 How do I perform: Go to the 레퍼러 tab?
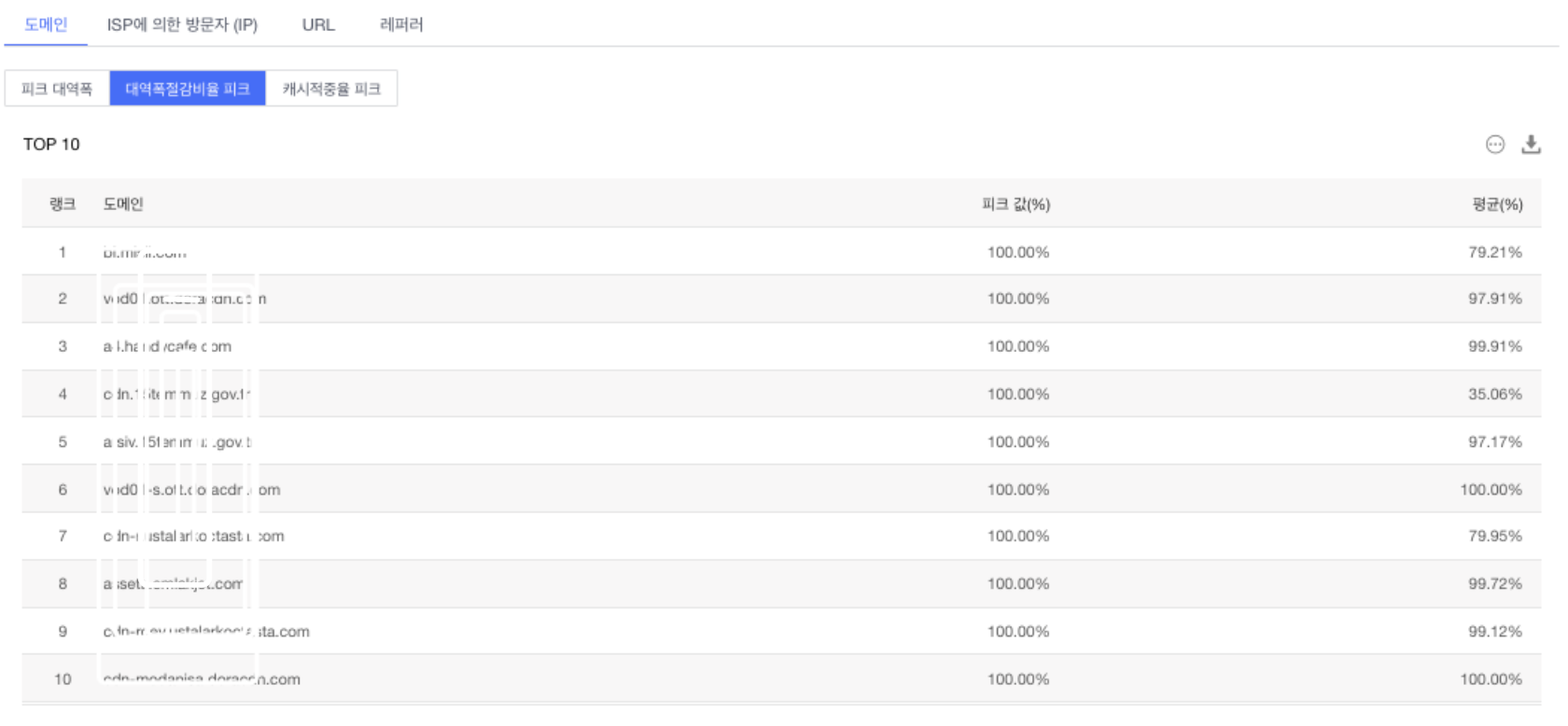401,24
